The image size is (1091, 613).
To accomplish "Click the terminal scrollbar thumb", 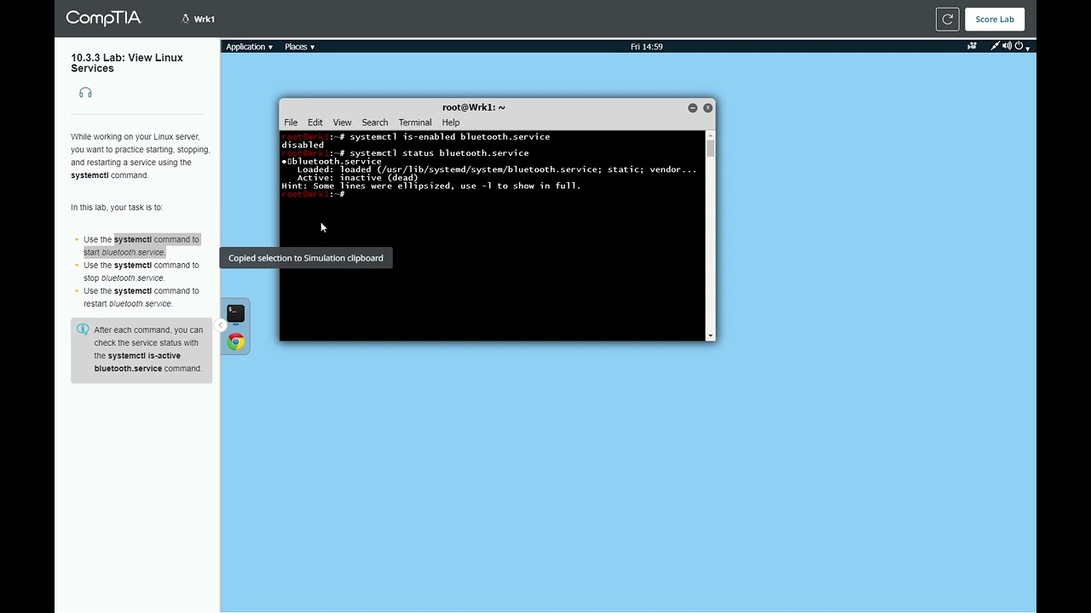I will pos(710,149).
